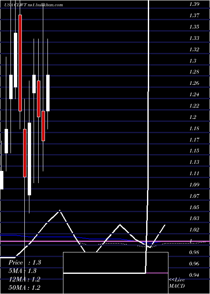Click the 1.15 price axis label
The height and width of the screenshot is (294, 210).
[194, 151]
